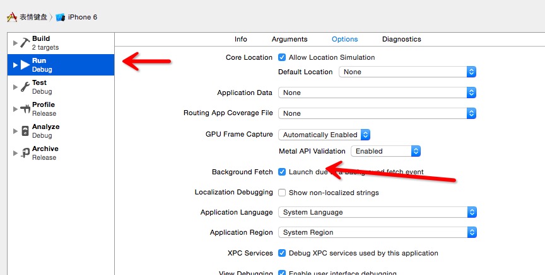Image resolution: width=545 pixels, height=275 pixels.
Task: Click the Run play icon
Action: pos(25,65)
